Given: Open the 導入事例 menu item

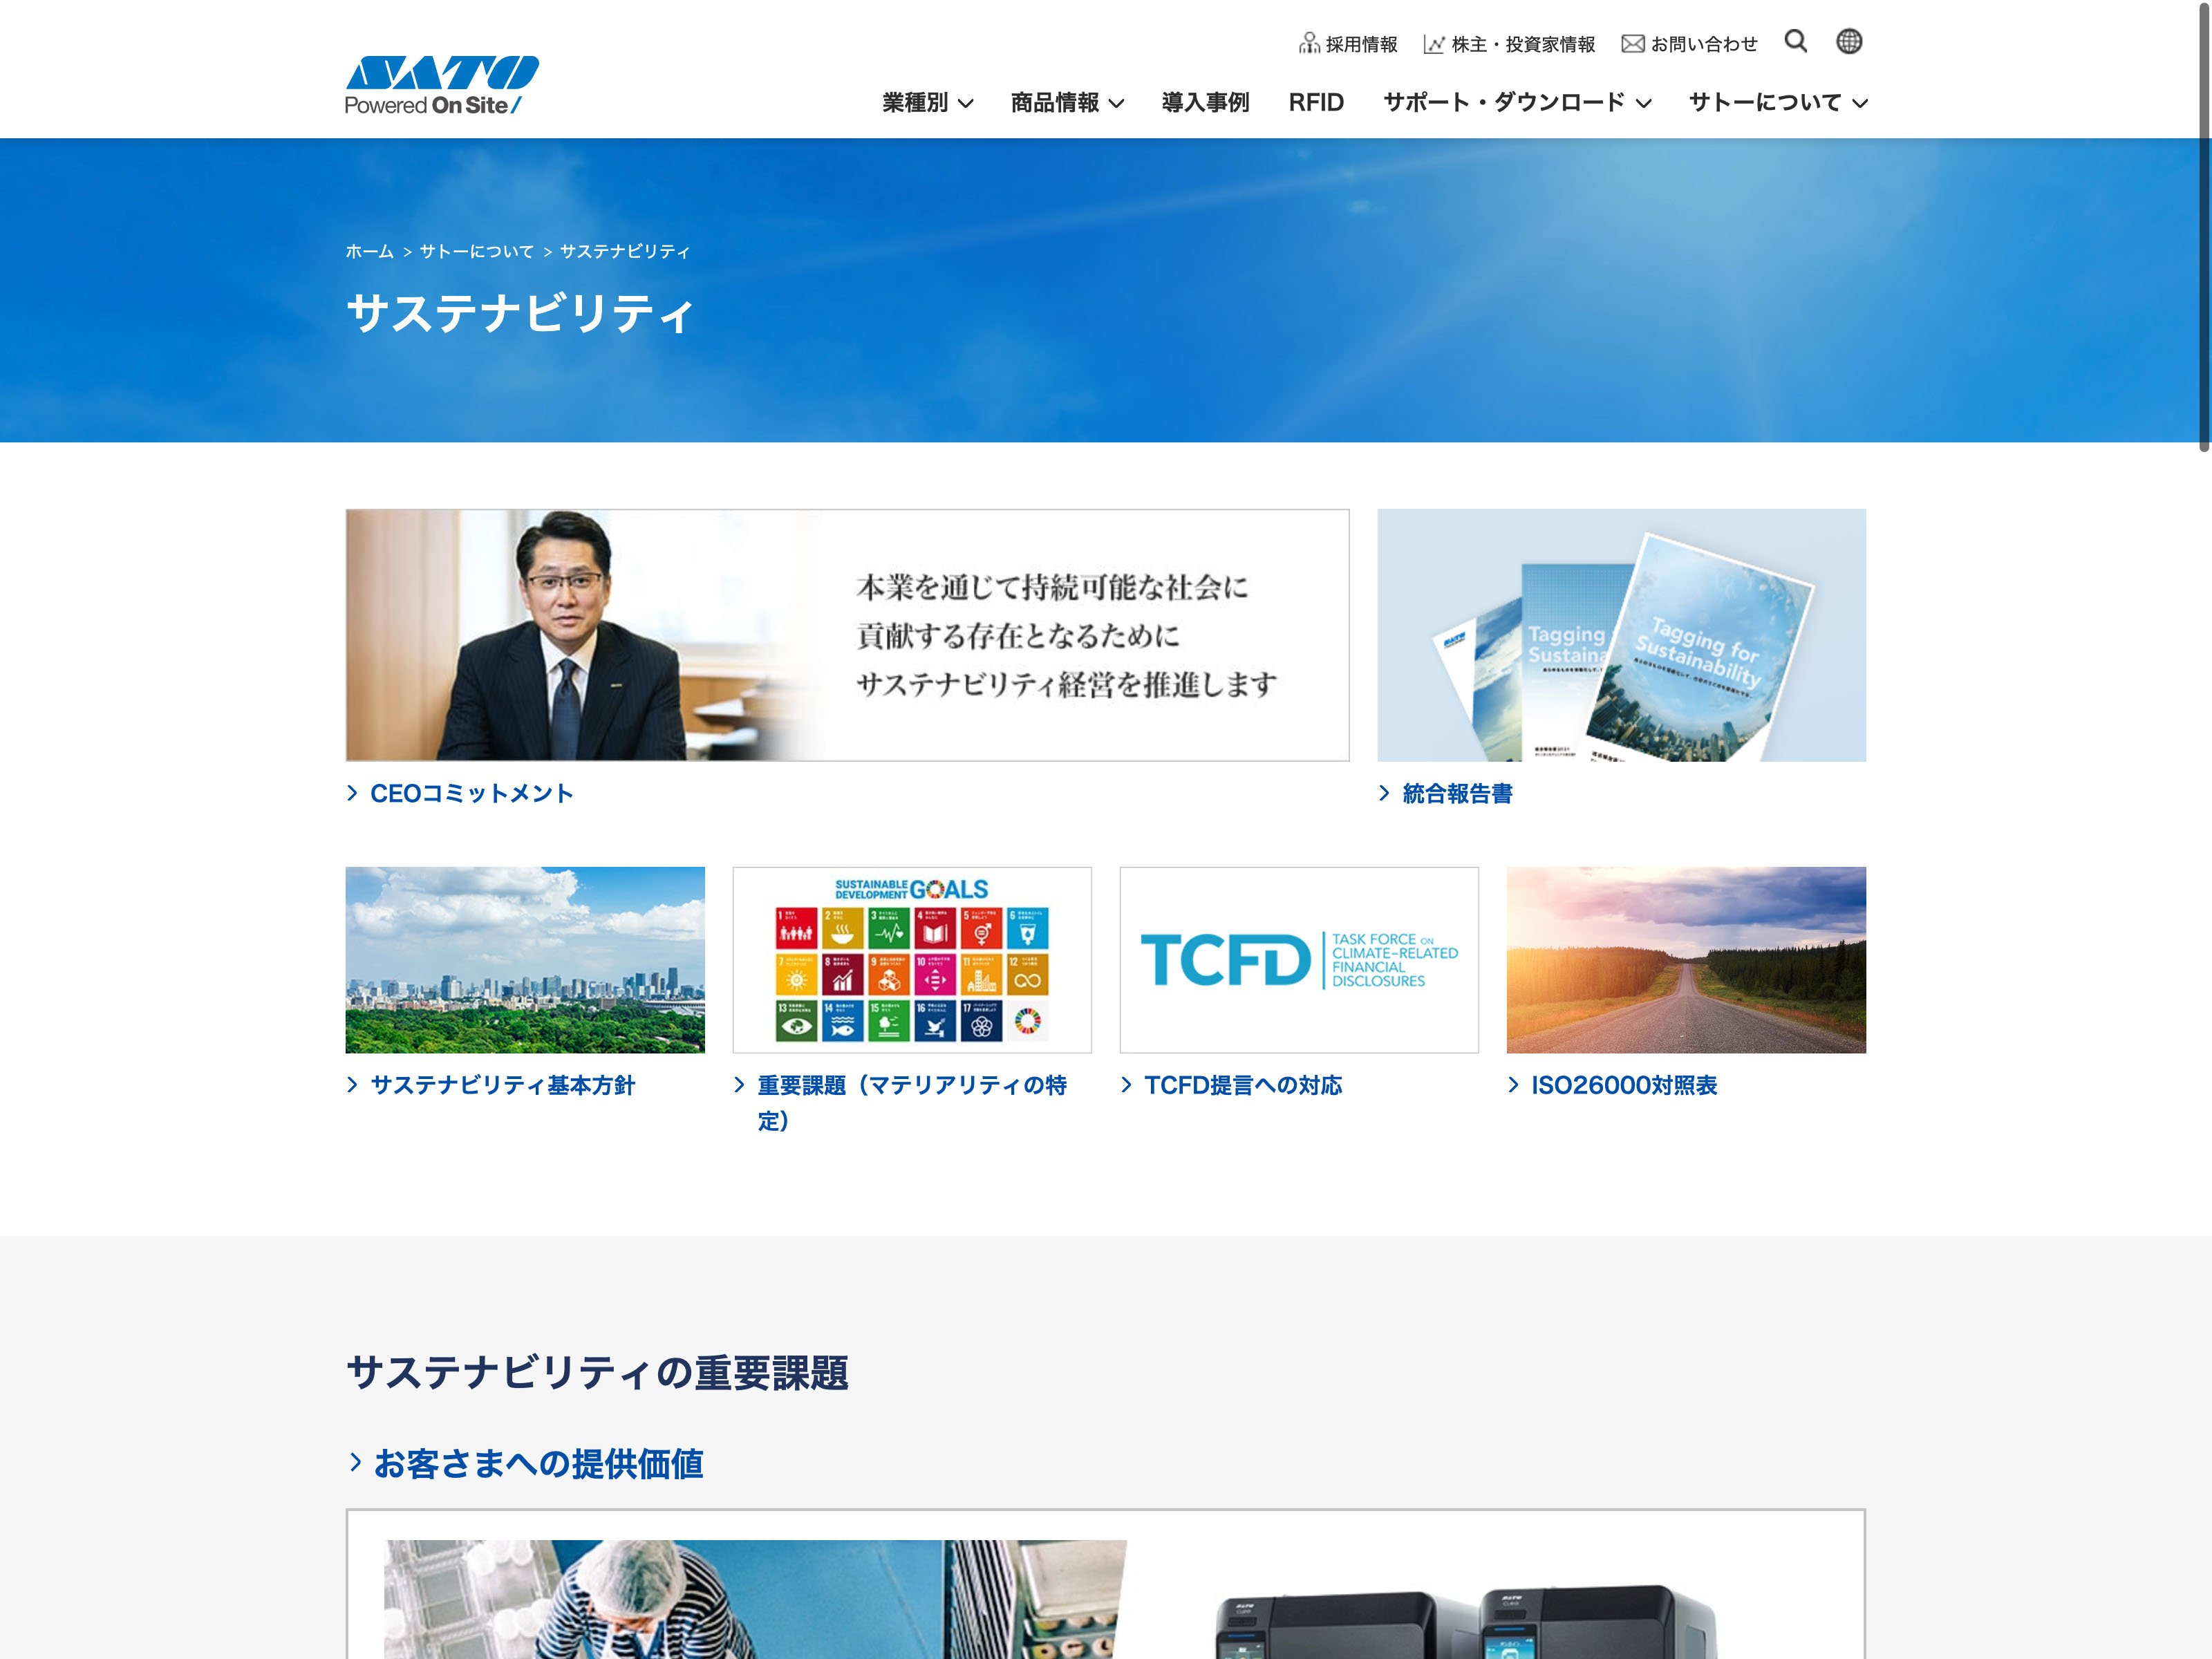Looking at the screenshot, I should [1205, 102].
